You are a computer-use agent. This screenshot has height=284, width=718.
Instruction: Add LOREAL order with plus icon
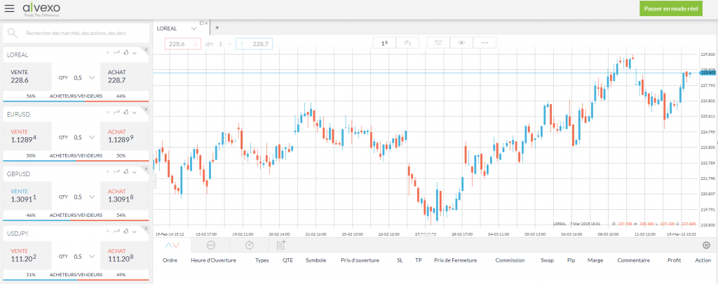click(108, 52)
